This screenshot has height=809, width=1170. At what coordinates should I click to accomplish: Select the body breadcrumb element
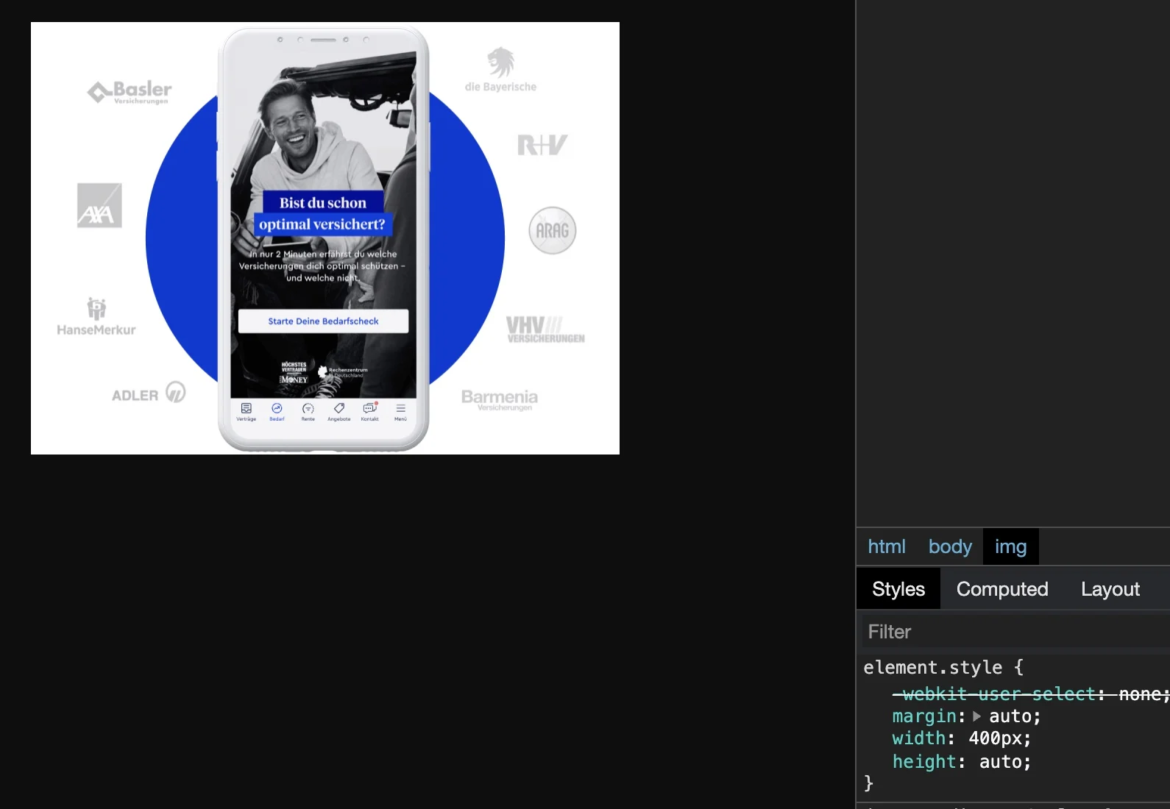point(950,546)
